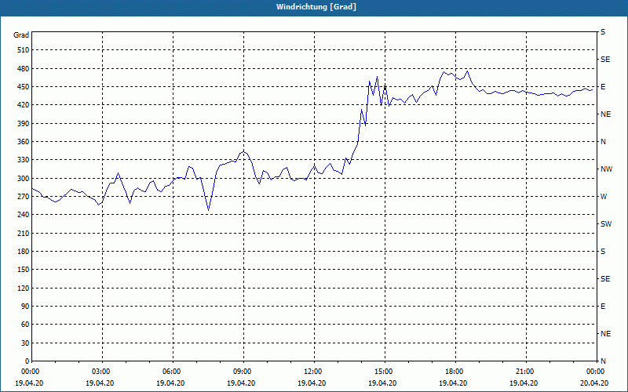The height and width of the screenshot is (392, 628).
Task: Click the '150' degree axis label
Action: coord(24,270)
